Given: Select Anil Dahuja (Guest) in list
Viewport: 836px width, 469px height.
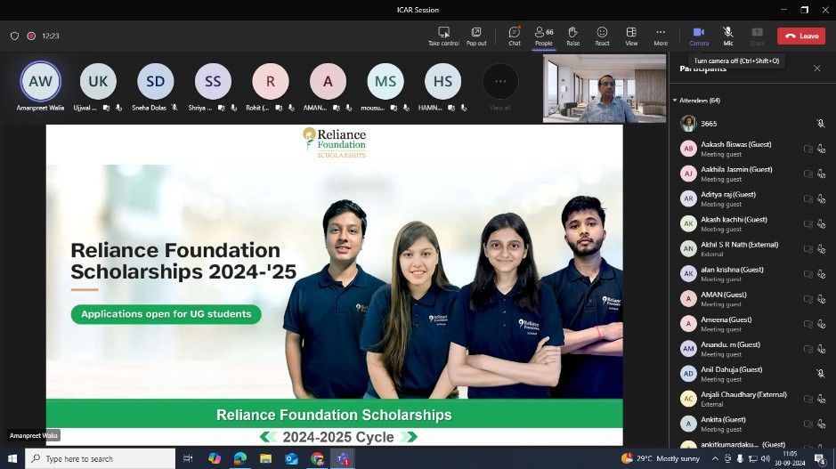Looking at the screenshot, I should [x=752, y=374].
